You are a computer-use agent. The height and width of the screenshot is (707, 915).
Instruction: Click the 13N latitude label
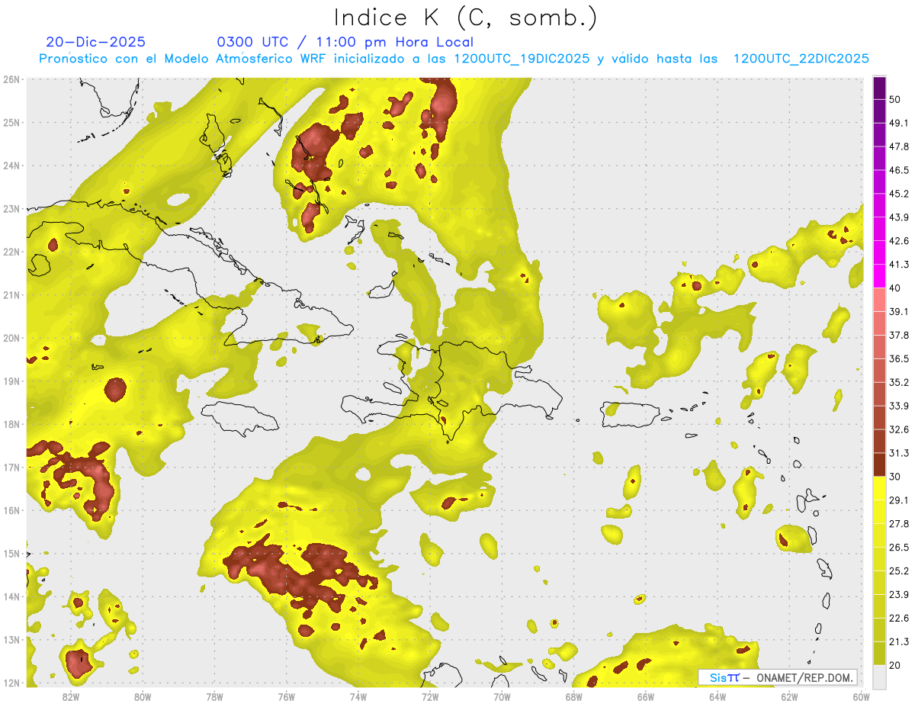[11, 639]
